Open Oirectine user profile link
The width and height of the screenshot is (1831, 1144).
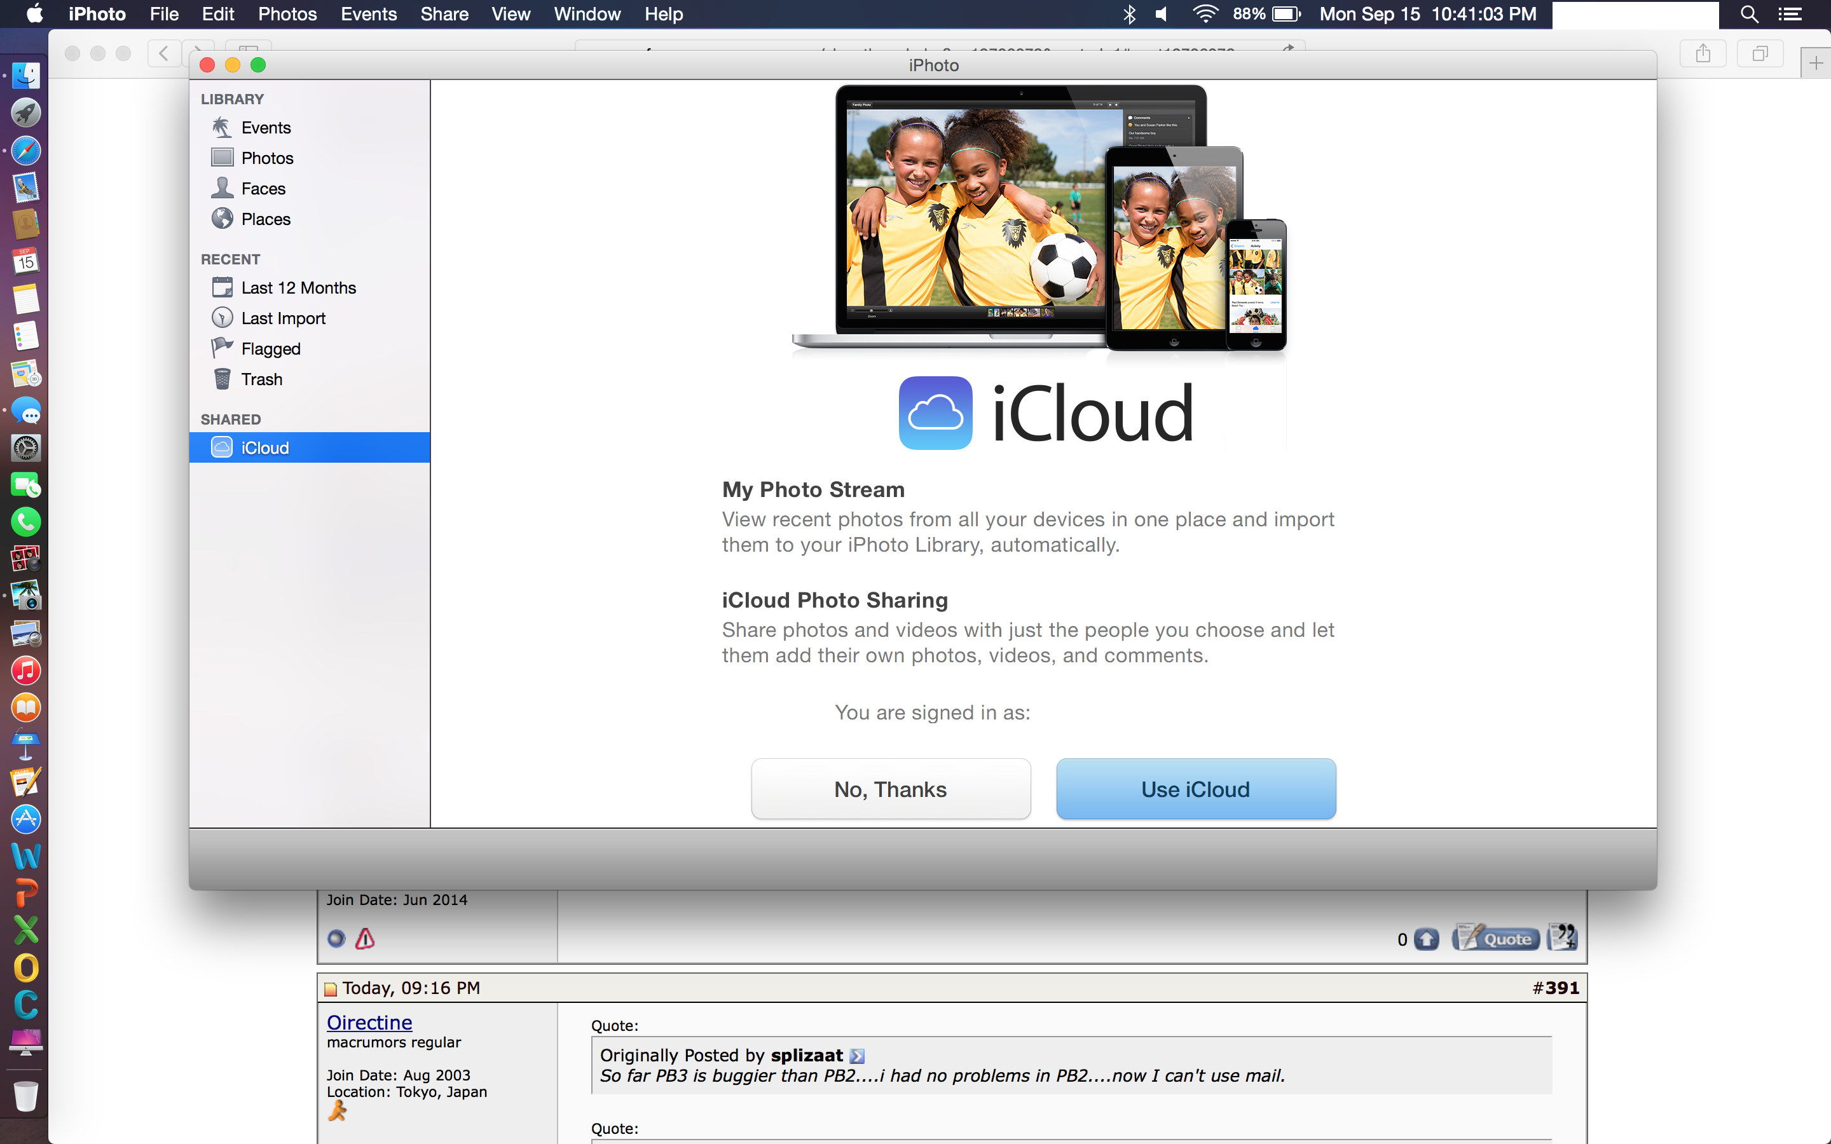point(369,1022)
